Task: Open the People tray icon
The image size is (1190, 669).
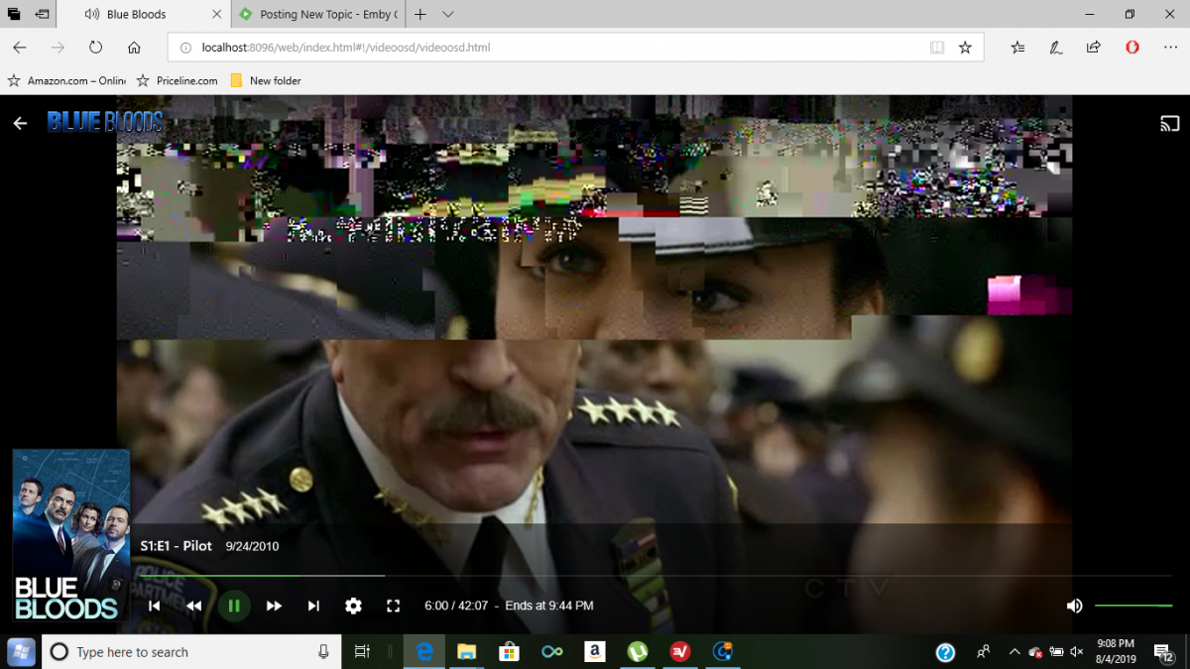Action: (x=983, y=651)
